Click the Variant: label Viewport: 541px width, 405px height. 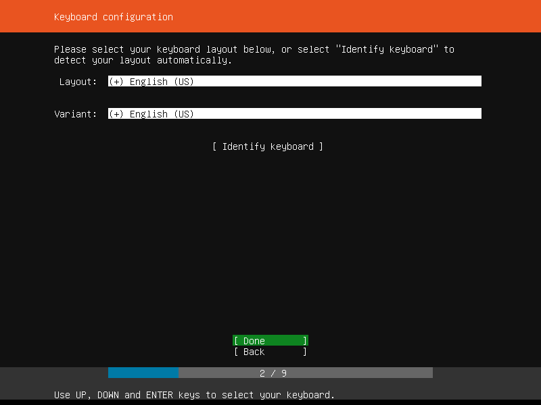[x=76, y=114]
